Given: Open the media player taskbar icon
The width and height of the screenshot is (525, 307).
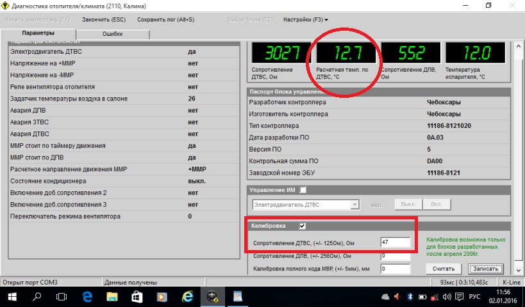Looking at the screenshot, I should (162, 297).
